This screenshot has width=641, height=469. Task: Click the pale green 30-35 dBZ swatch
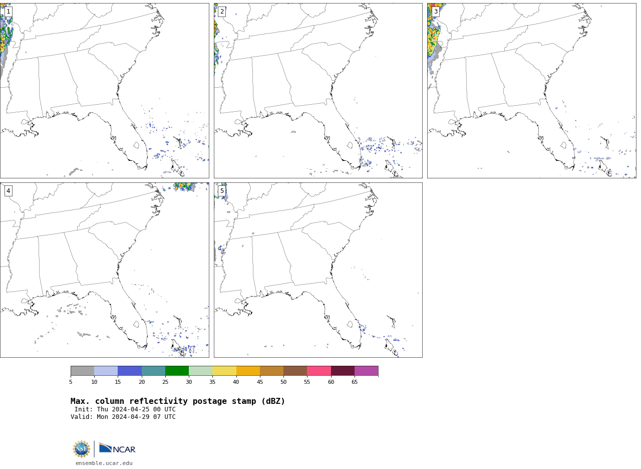point(201,371)
